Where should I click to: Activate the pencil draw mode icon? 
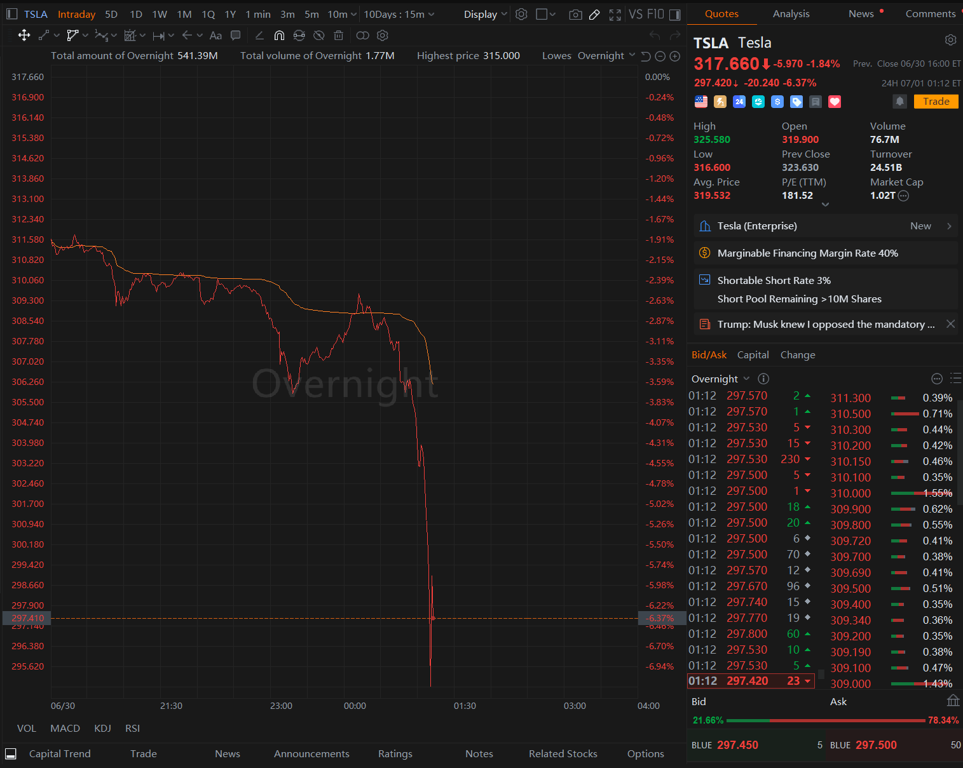point(594,15)
